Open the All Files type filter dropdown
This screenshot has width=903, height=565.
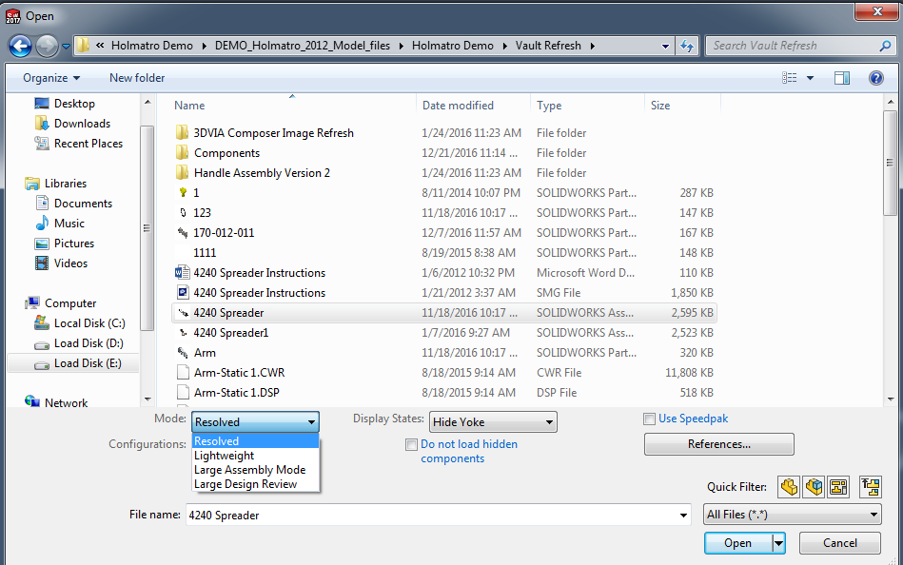click(x=793, y=515)
